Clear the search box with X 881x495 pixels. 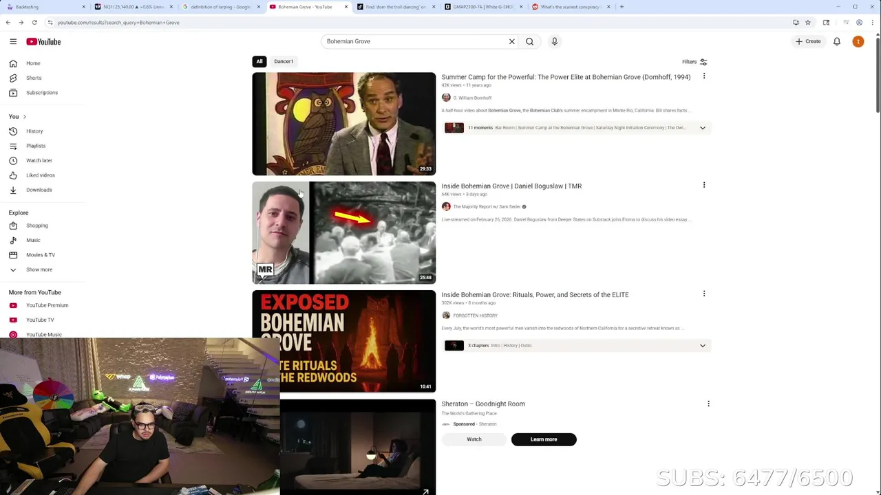(512, 41)
